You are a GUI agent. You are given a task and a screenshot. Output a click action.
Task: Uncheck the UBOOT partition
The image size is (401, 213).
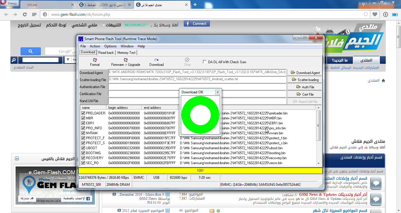click(x=83, y=148)
